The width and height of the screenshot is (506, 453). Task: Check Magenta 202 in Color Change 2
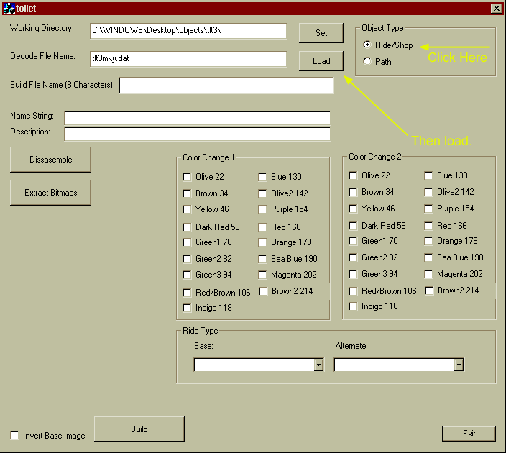coord(428,274)
